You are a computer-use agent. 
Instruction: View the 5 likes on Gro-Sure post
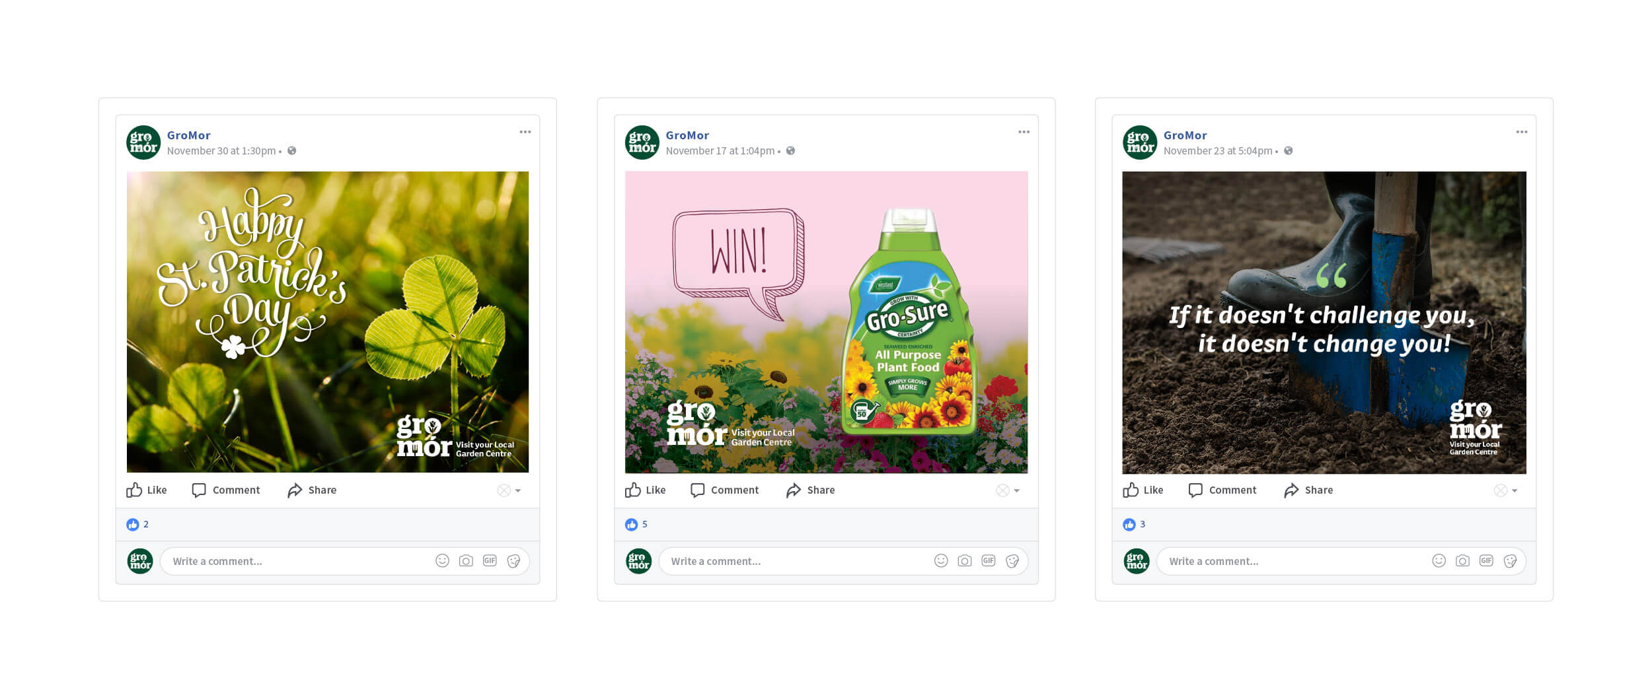pyautogui.click(x=636, y=524)
